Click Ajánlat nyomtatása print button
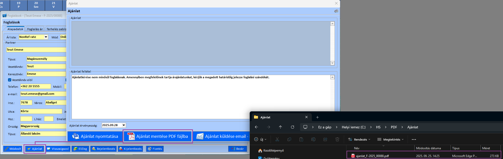The height and width of the screenshot is (159, 503). pyautogui.click(x=95, y=136)
